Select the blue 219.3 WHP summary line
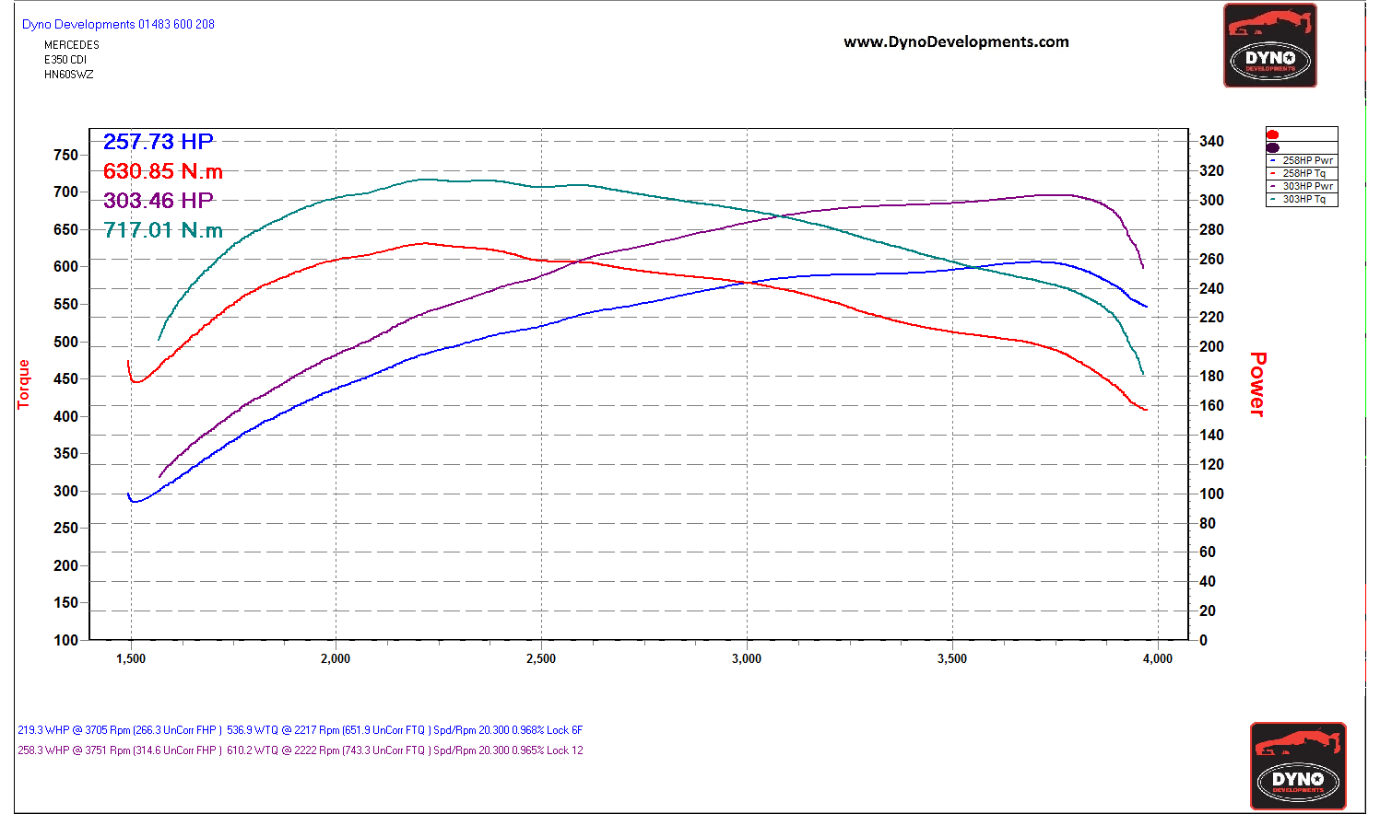This screenshot has height=814, width=1380. (x=300, y=730)
